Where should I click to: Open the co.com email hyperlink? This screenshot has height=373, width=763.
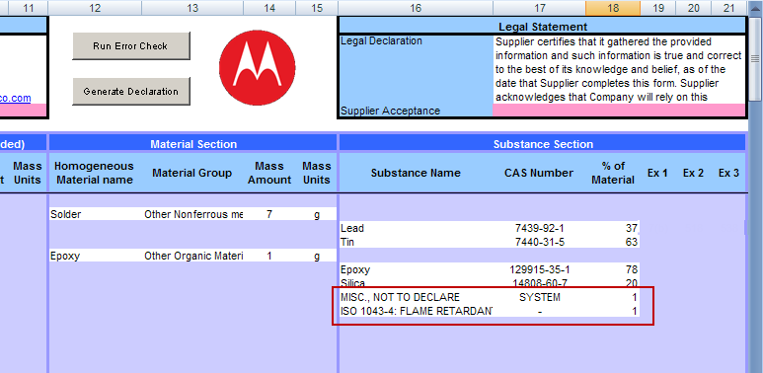(15, 99)
